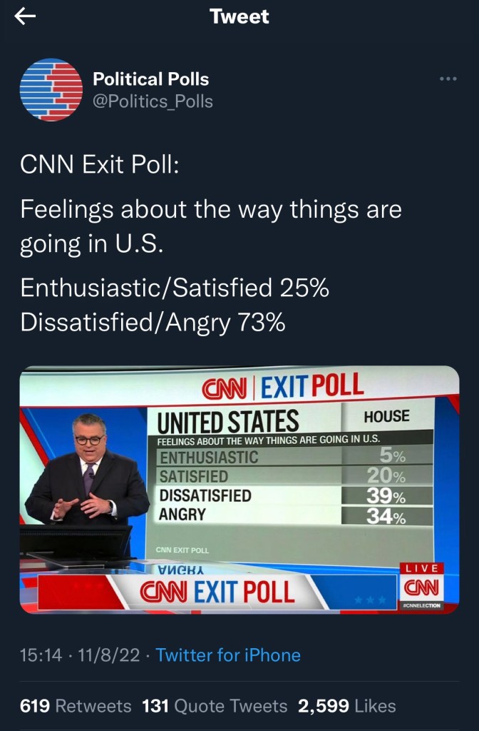Image resolution: width=479 pixels, height=731 pixels.
Task: Open the Political Polls profile avatar
Action: click(x=51, y=89)
